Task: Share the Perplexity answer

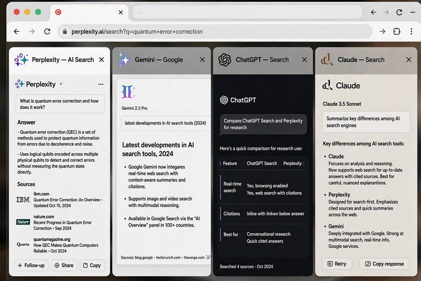Action: 64,266
